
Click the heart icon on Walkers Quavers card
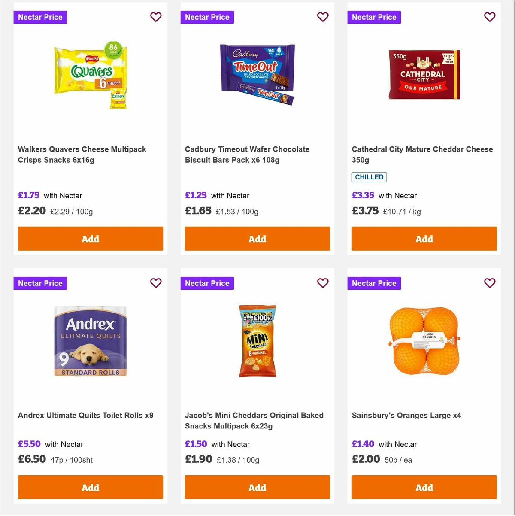[156, 17]
